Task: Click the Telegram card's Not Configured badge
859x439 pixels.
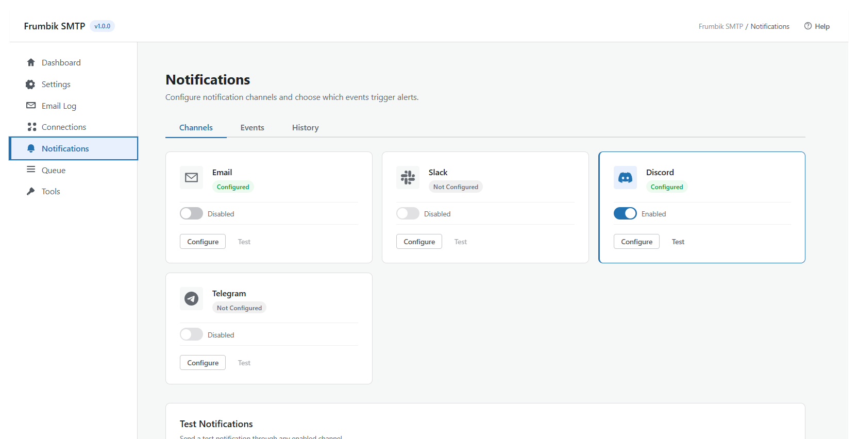Action: [239, 308]
